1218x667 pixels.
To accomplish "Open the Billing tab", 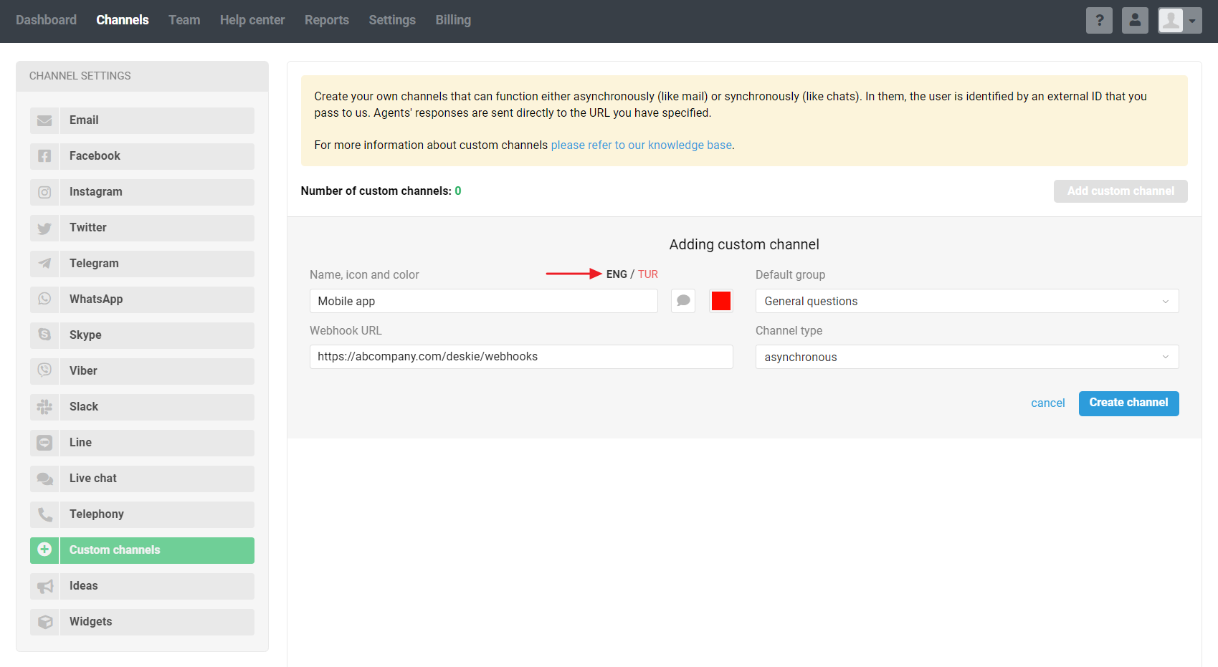I will tap(453, 20).
